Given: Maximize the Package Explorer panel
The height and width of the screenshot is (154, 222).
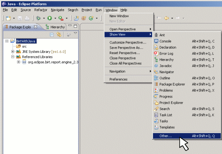Looking at the screenshot, I should (x=75, y=26).
